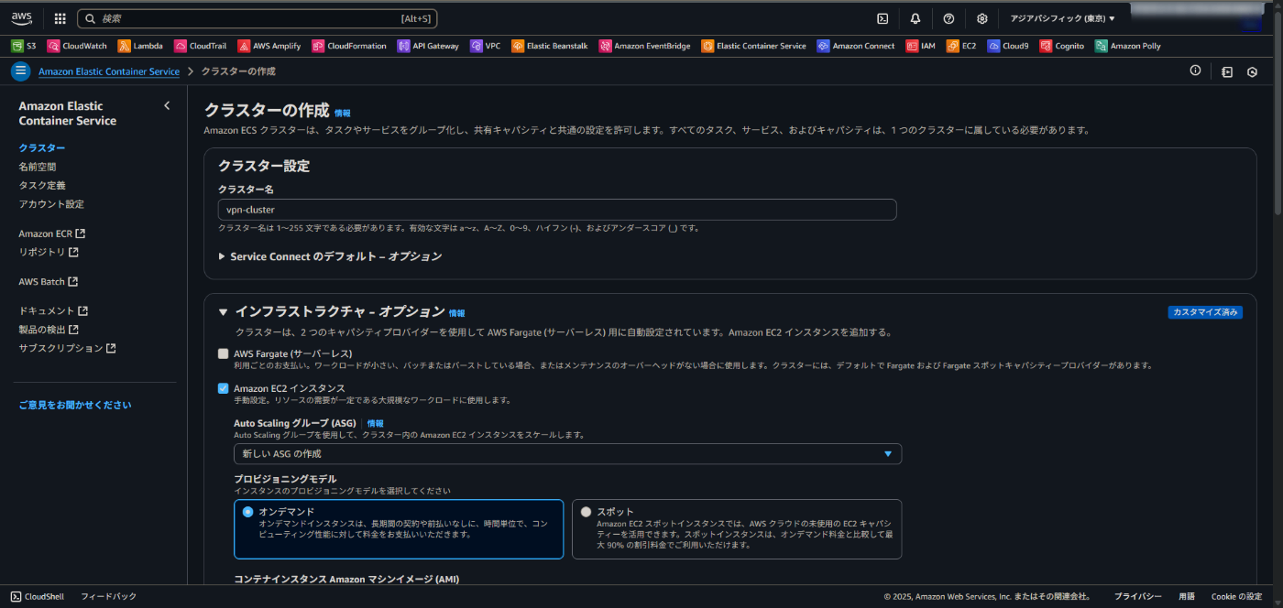
Task: Launch CloudShell from top bar icon
Action: pyautogui.click(x=883, y=18)
